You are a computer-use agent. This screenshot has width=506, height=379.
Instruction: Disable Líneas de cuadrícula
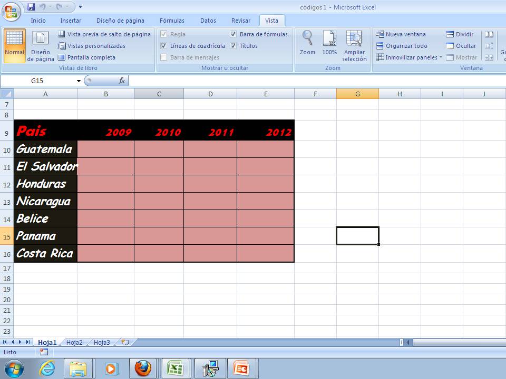click(164, 45)
